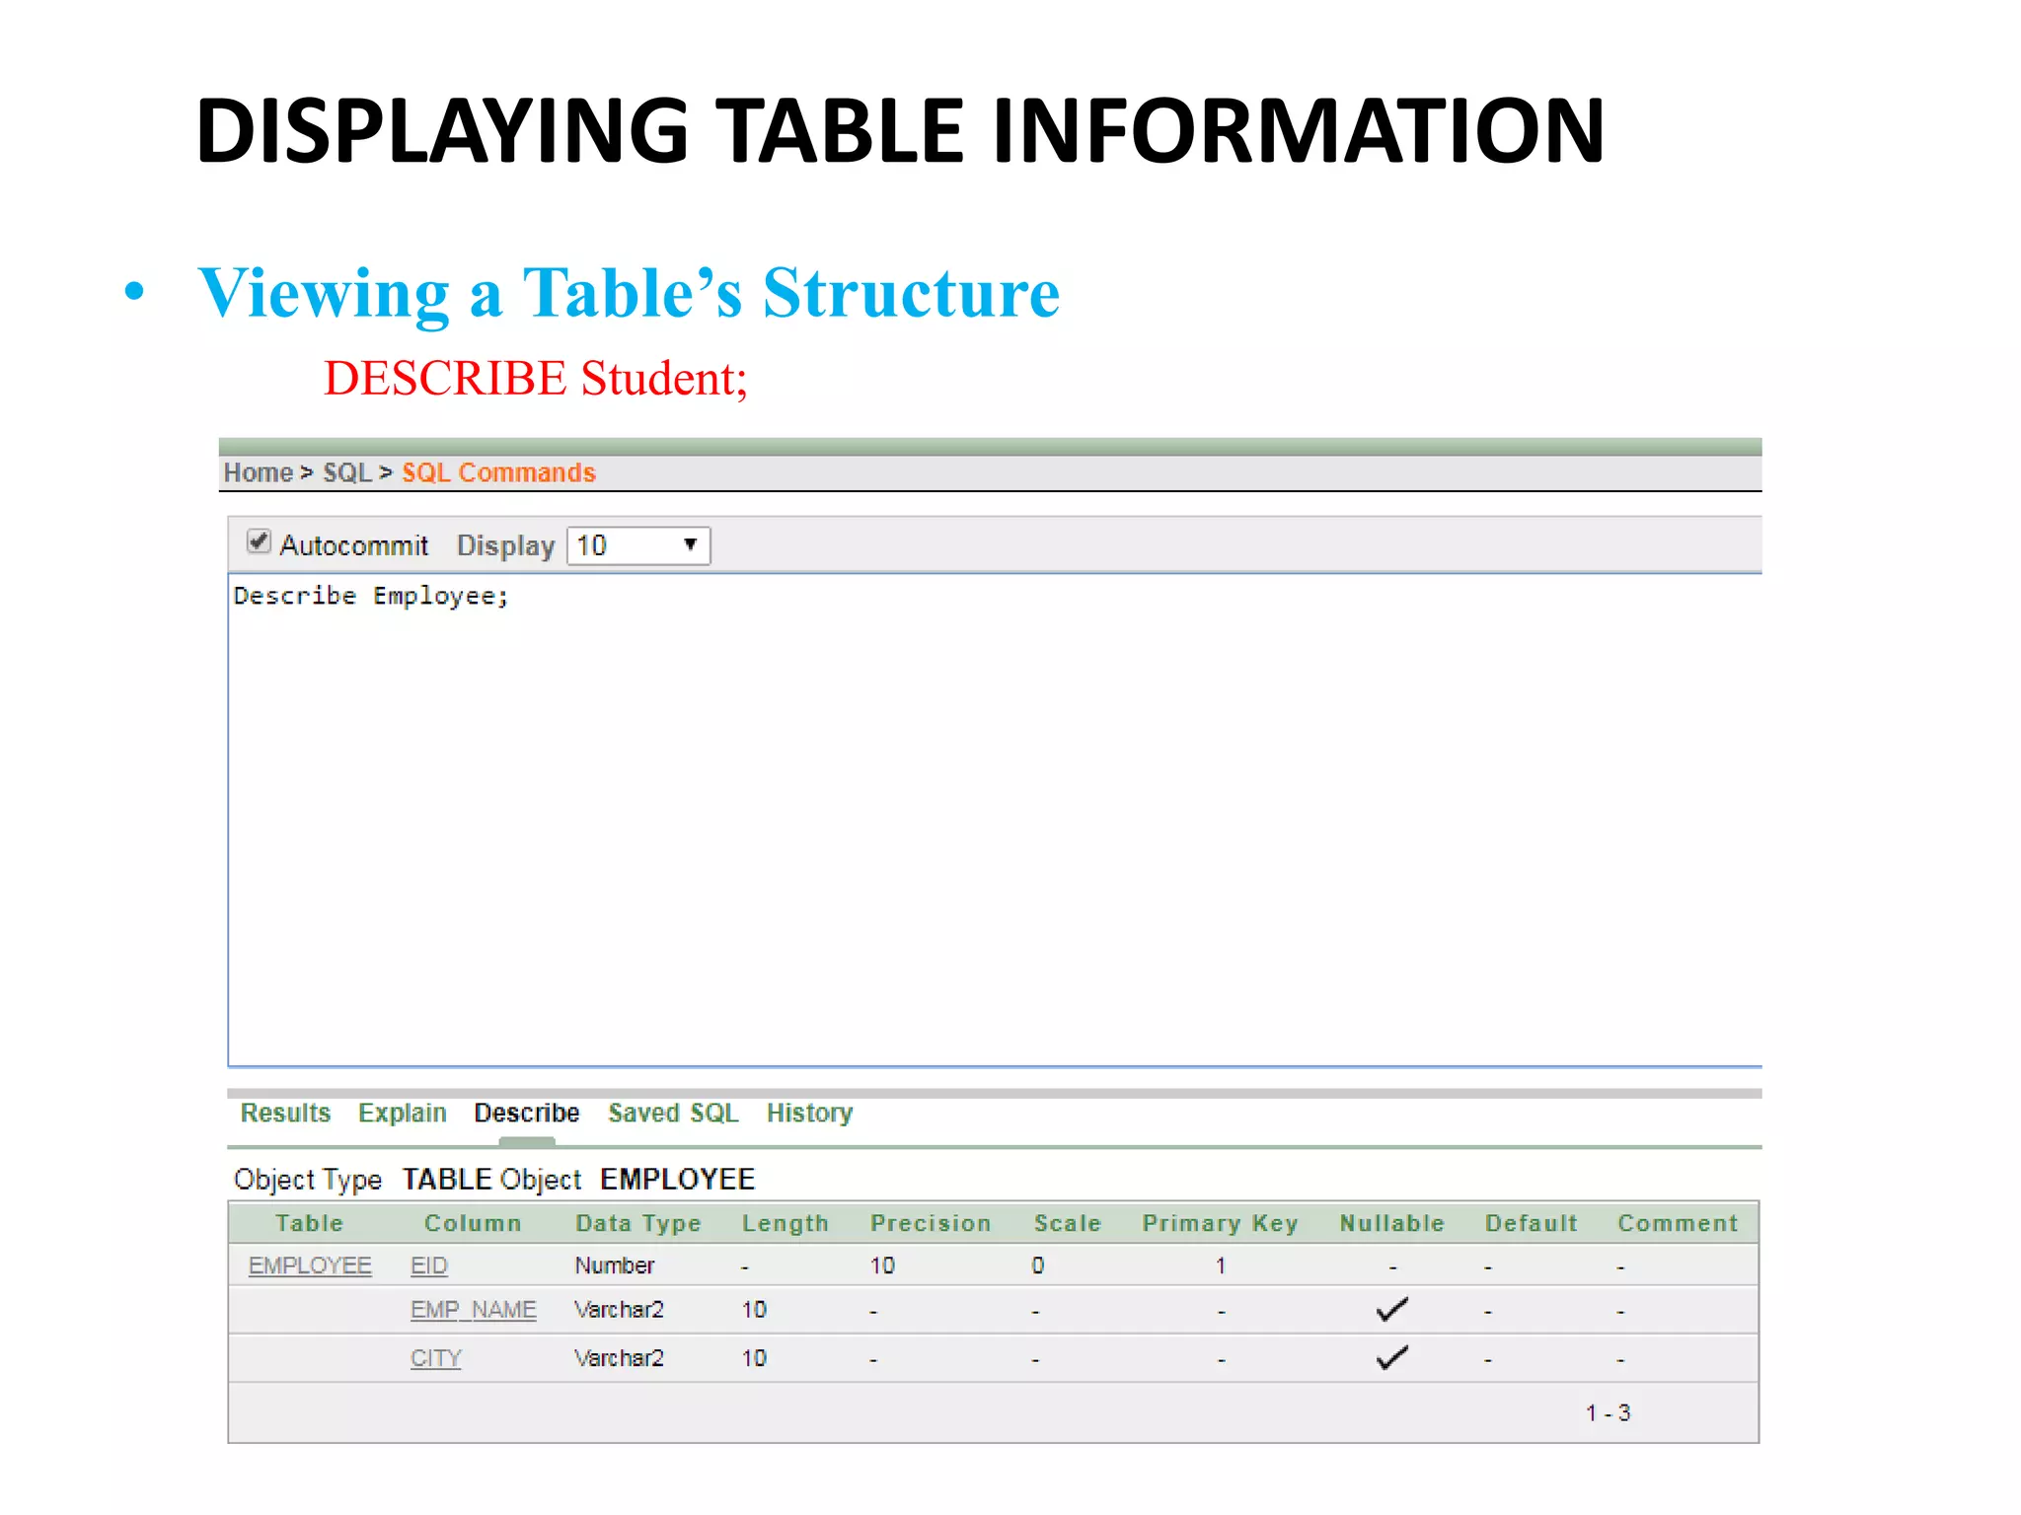Open the Explain tab
The width and height of the screenshot is (2021, 1515).
[402, 1113]
